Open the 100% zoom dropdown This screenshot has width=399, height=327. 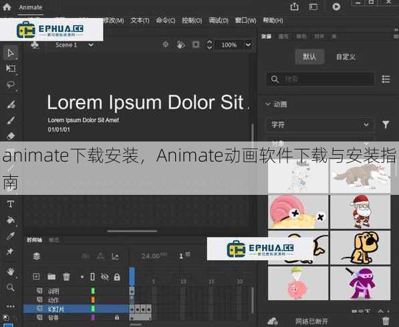point(248,45)
